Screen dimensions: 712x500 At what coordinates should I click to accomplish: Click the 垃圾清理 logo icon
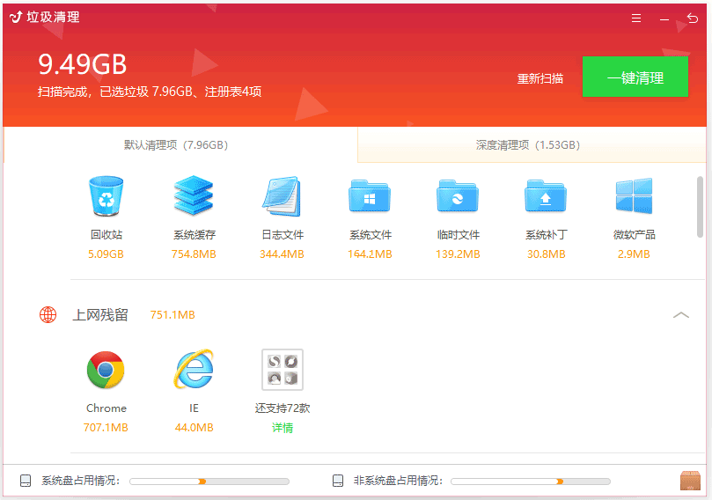pyautogui.click(x=16, y=18)
